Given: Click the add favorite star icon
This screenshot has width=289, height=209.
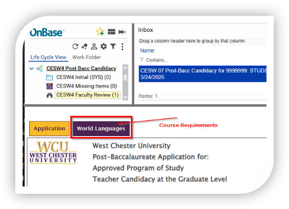Looking at the screenshot, I should tap(100, 32).
